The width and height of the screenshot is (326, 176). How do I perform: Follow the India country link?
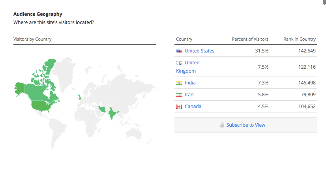(190, 83)
